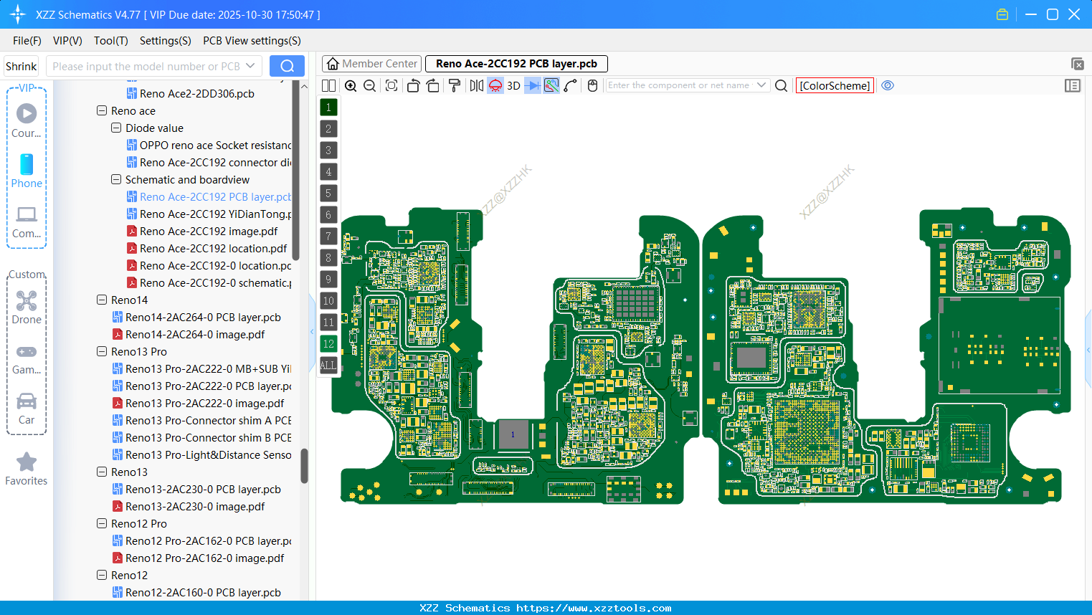
Task: Click the mirror board flip icon
Action: (476, 86)
